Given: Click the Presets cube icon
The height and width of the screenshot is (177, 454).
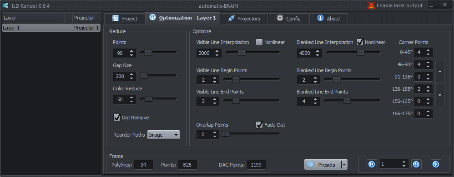Looking at the screenshot, I should pos(310,164).
